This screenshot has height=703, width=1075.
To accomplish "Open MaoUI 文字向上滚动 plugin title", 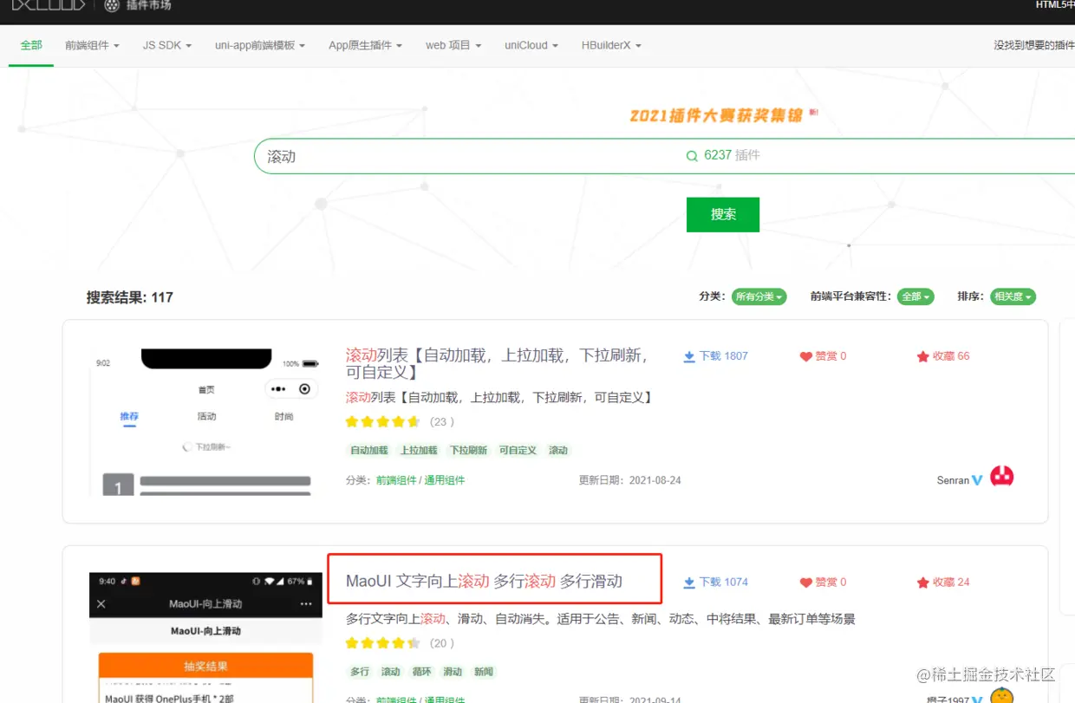I will [x=484, y=581].
